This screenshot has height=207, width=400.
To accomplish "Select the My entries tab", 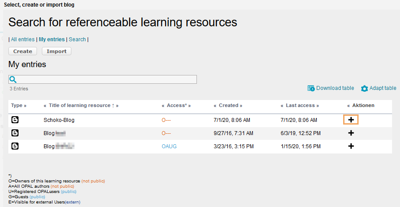I will click(x=52, y=39).
